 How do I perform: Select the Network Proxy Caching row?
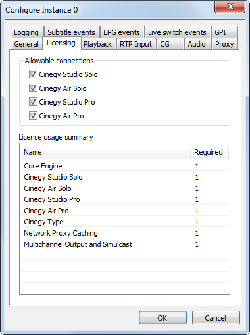(x=124, y=233)
